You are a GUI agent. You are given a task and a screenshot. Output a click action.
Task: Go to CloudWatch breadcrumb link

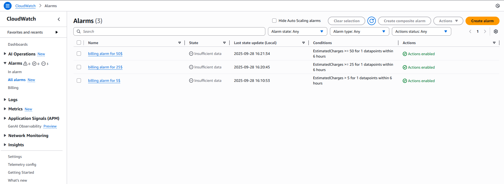pos(25,6)
